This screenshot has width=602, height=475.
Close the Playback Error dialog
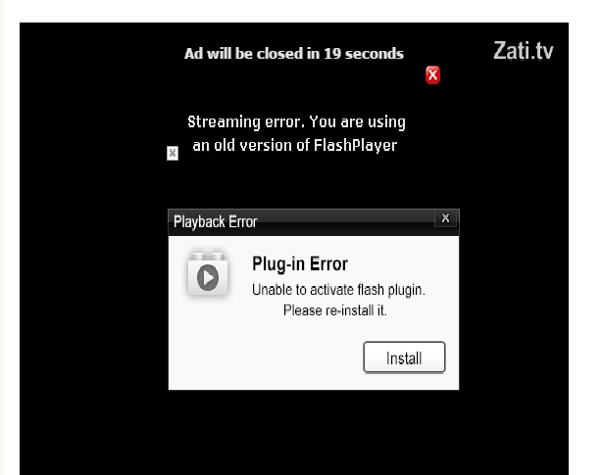[445, 218]
